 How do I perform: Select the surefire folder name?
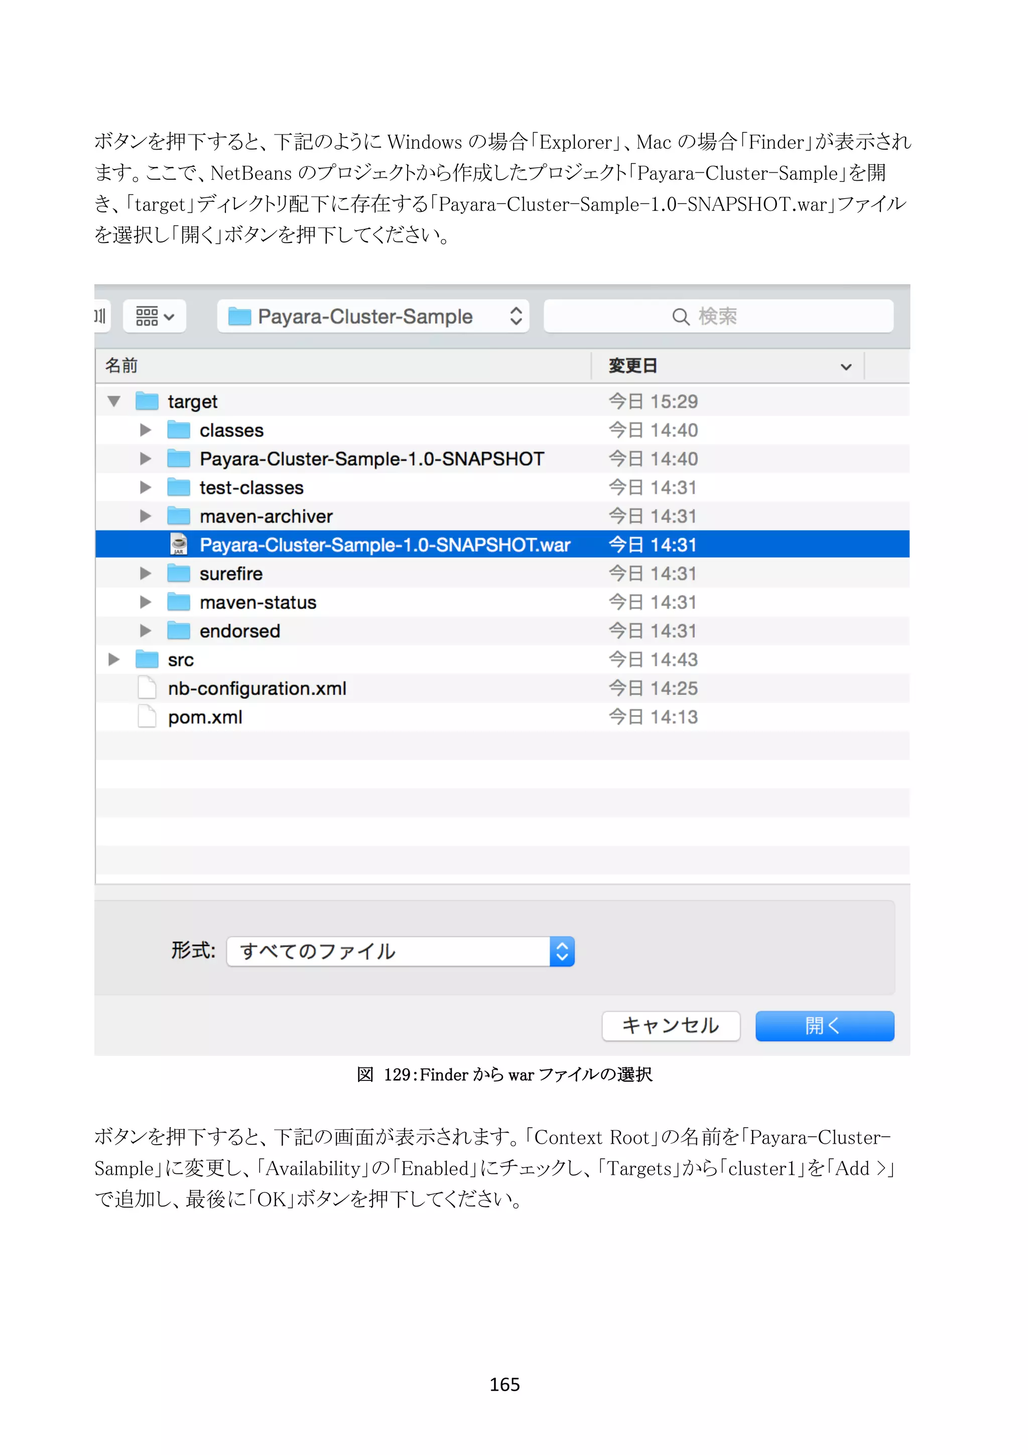[231, 573]
